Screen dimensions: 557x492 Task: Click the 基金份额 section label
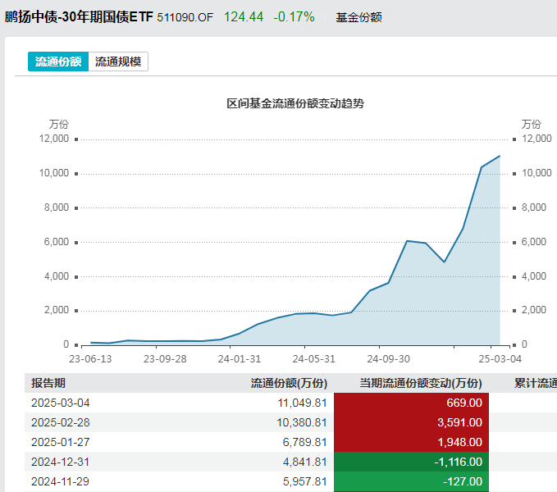tap(358, 17)
